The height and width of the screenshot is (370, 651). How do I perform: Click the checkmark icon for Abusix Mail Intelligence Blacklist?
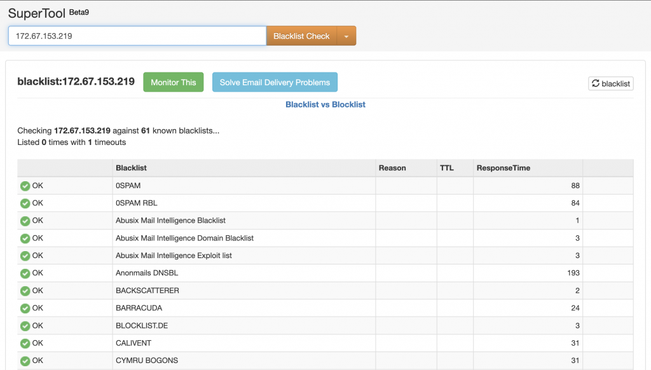[25, 221]
